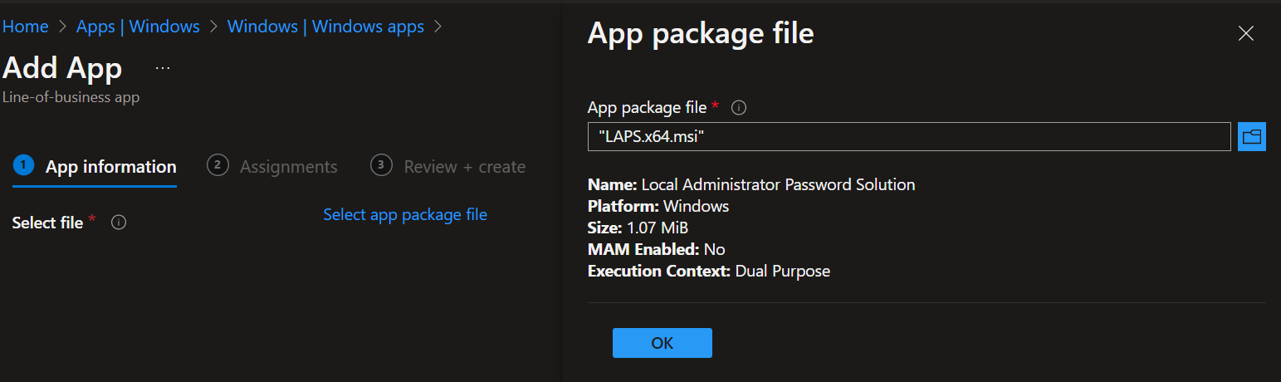Click the Size: 1.07 MiB text
Screen dimensions: 1281x382
pyautogui.click(x=638, y=228)
